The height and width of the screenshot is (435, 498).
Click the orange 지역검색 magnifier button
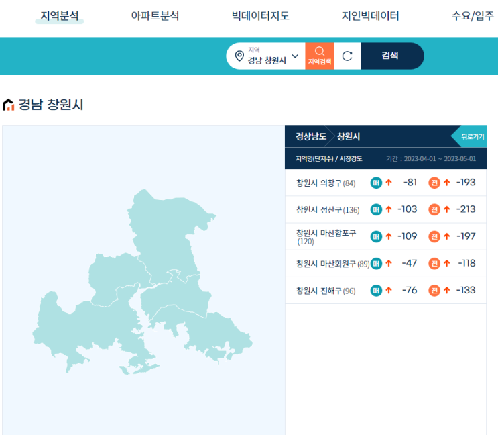click(x=320, y=56)
